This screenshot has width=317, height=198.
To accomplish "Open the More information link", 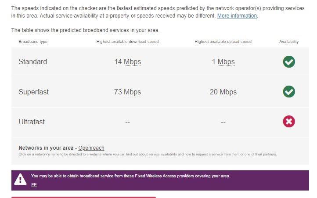I will pyautogui.click(x=237, y=16).
